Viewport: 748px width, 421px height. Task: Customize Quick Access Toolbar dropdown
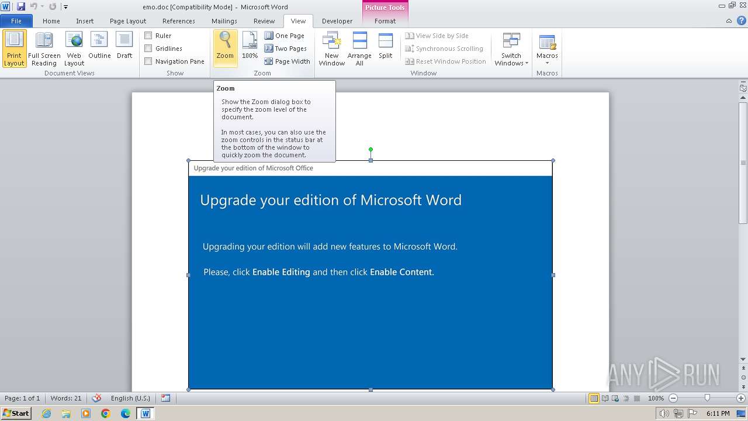coord(65,7)
